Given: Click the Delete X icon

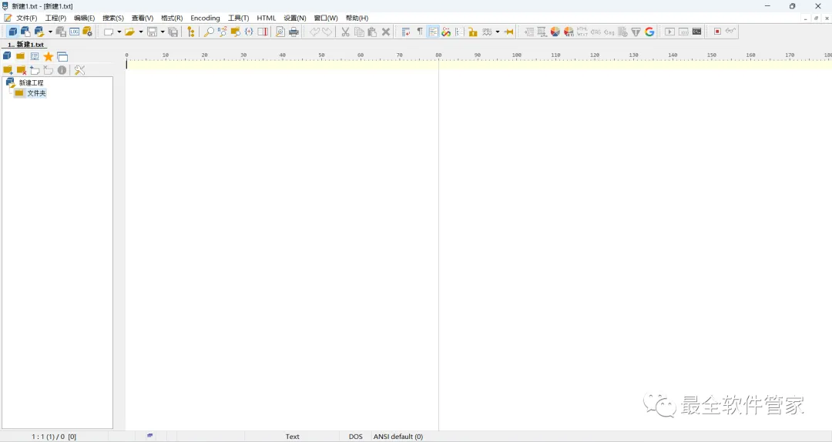Looking at the screenshot, I should [x=386, y=32].
